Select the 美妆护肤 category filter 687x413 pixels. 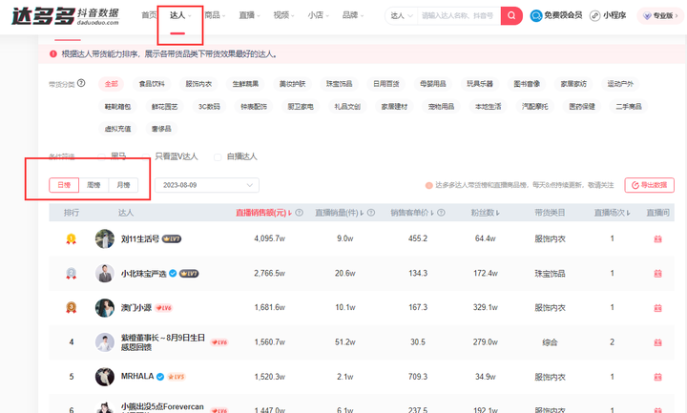pos(293,84)
